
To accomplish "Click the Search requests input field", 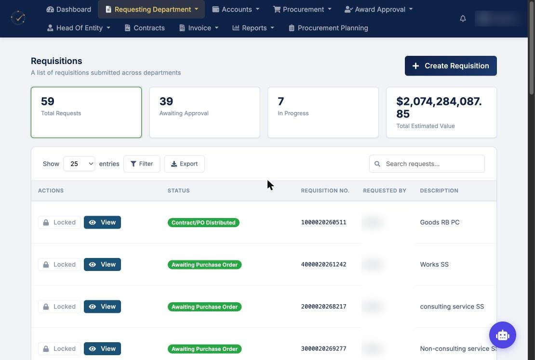I will [427, 164].
